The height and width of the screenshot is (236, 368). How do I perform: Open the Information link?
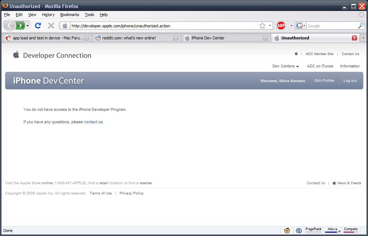point(350,66)
